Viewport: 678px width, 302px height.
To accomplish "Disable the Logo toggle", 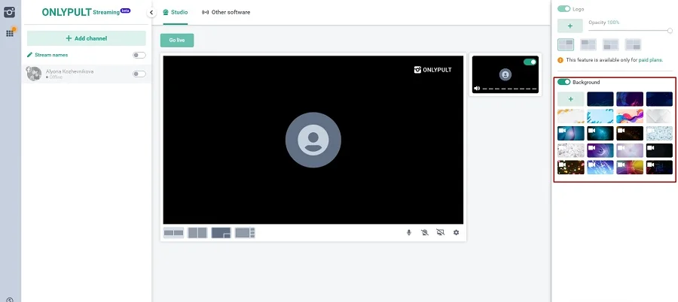I will click(x=563, y=9).
